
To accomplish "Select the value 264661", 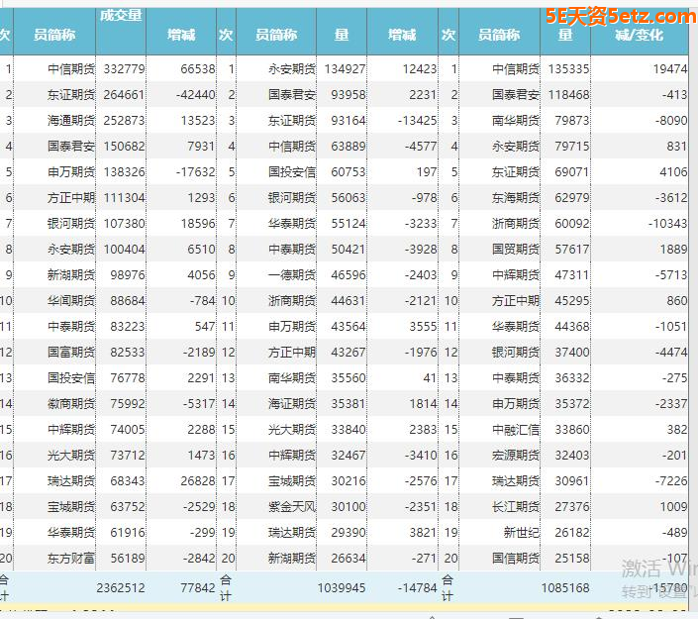I will pos(124,95).
